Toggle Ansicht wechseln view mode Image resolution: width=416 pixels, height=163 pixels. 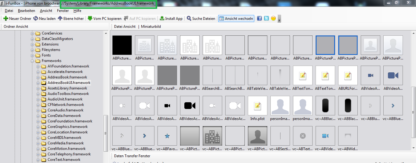[236, 18]
